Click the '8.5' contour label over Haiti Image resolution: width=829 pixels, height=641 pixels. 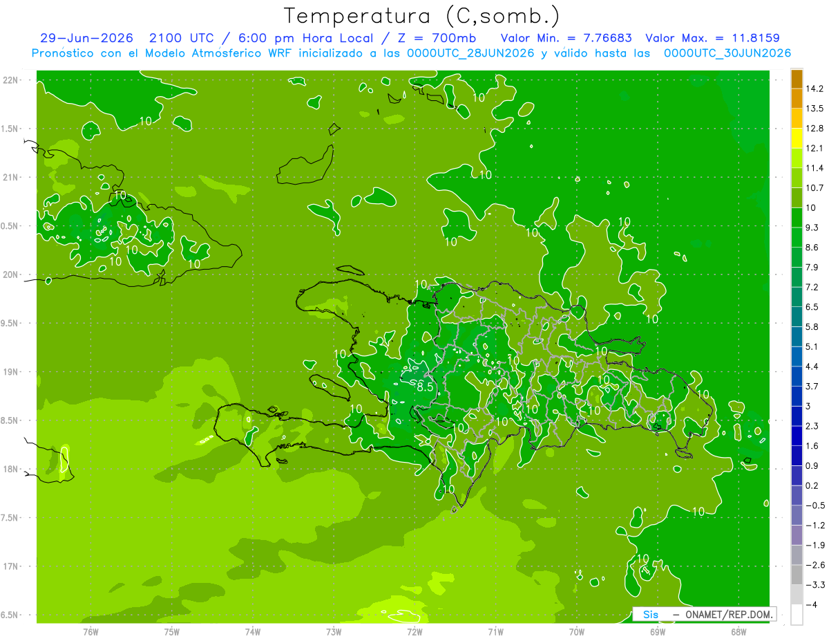coord(426,387)
